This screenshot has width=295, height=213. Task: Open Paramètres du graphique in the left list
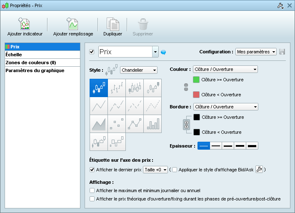(42, 70)
